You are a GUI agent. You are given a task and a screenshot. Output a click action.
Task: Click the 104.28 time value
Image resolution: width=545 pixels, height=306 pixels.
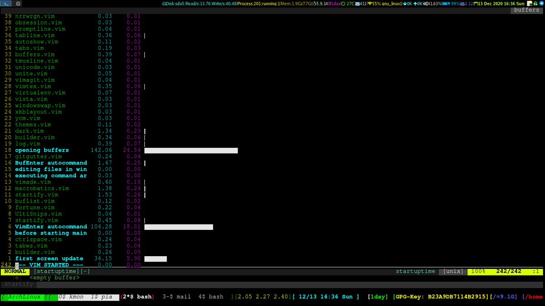point(102,227)
